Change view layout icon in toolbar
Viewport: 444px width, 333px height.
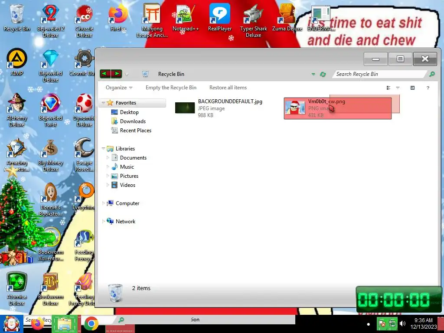click(x=388, y=88)
